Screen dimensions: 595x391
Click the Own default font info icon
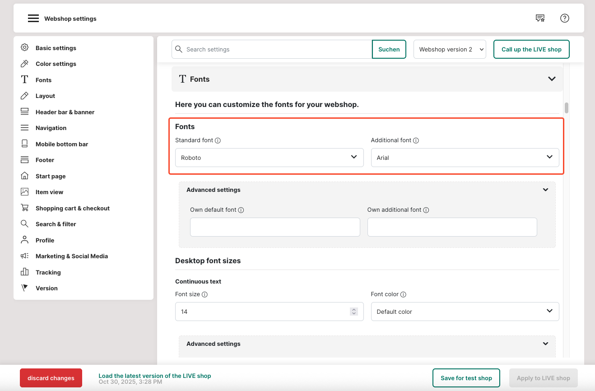[x=241, y=210]
